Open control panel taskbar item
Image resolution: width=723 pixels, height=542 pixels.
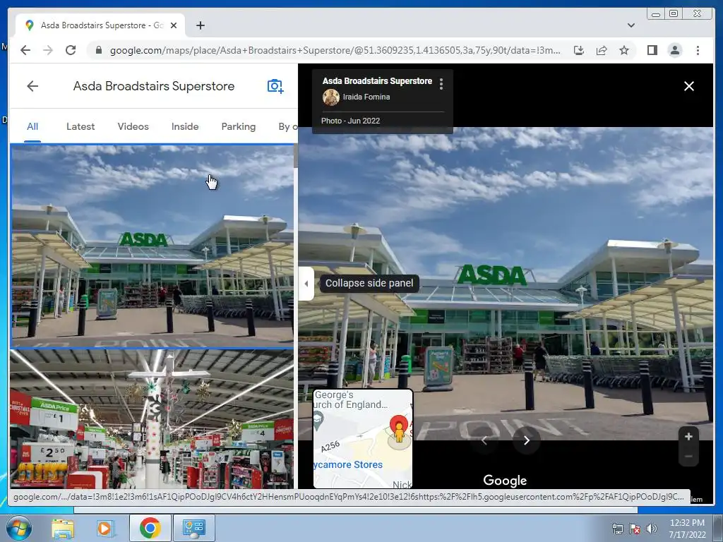[x=193, y=528]
